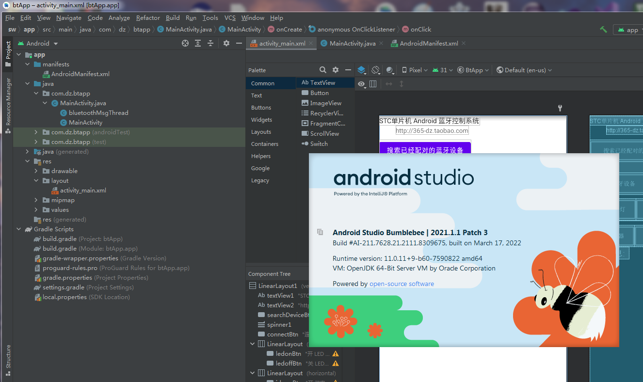Expand the mipmap folder

click(x=36, y=200)
